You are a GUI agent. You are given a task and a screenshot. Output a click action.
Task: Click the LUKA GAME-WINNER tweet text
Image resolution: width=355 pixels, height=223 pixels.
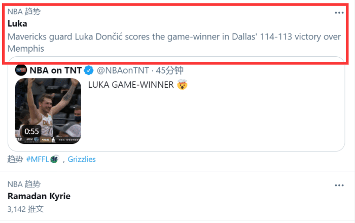(x=131, y=85)
